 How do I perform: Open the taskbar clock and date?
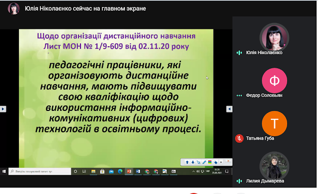[x=217, y=171]
